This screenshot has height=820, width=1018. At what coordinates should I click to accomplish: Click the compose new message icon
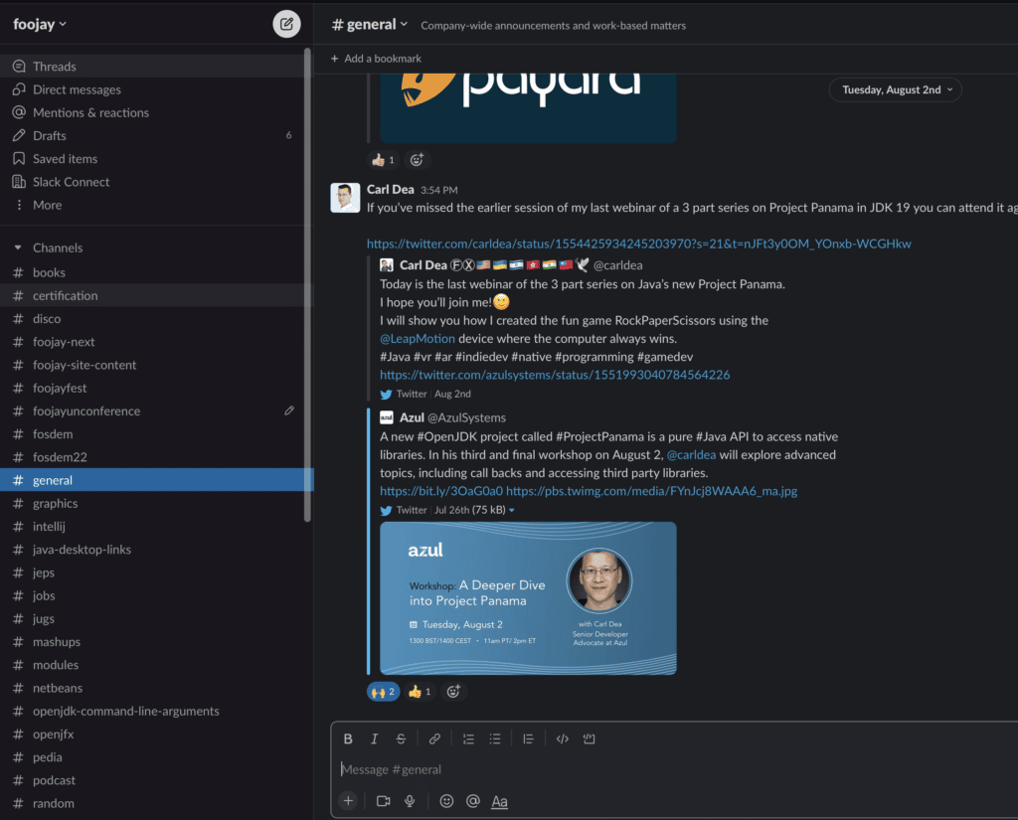(286, 24)
